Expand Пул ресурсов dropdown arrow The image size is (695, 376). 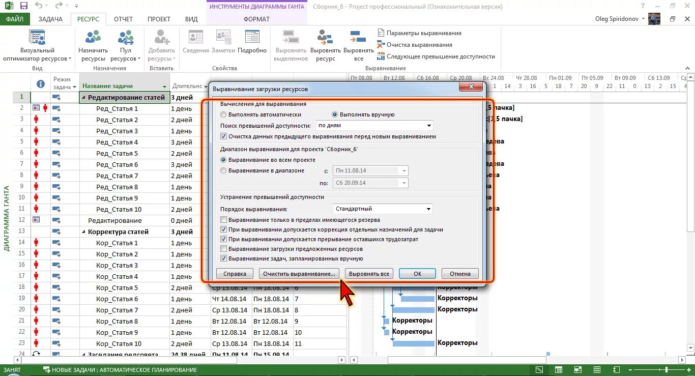139,59
